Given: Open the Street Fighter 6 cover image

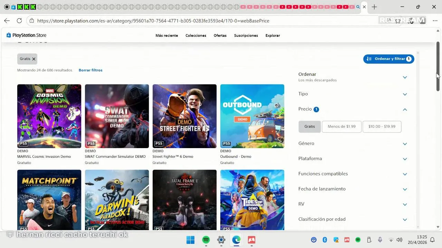Looking at the screenshot, I should point(184,116).
